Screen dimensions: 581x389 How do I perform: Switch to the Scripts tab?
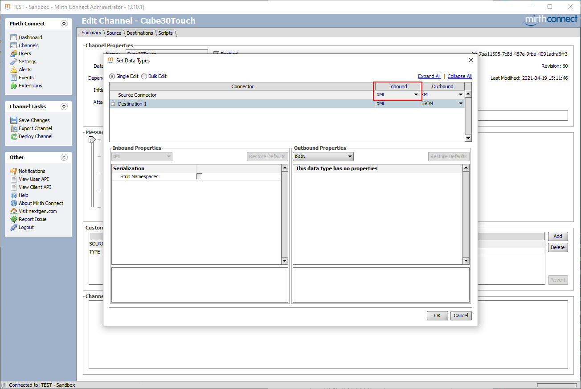(x=165, y=33)
